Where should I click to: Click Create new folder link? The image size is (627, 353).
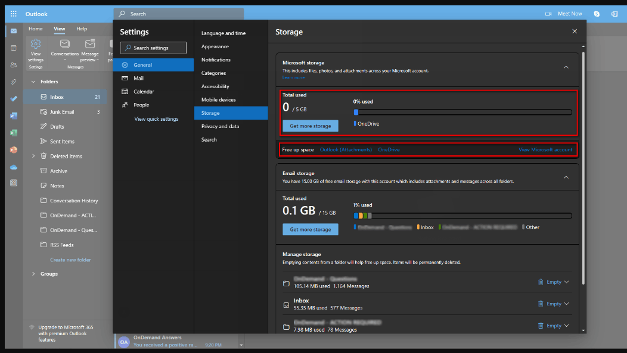(70, 260)
